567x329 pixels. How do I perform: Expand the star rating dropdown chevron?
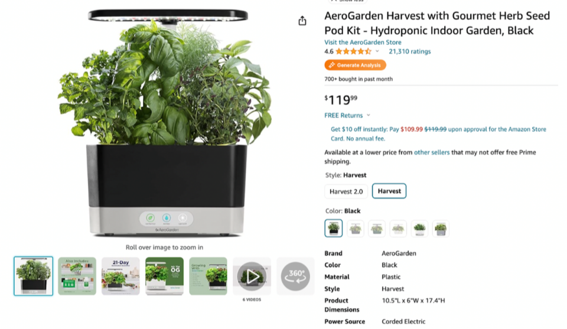377,51
